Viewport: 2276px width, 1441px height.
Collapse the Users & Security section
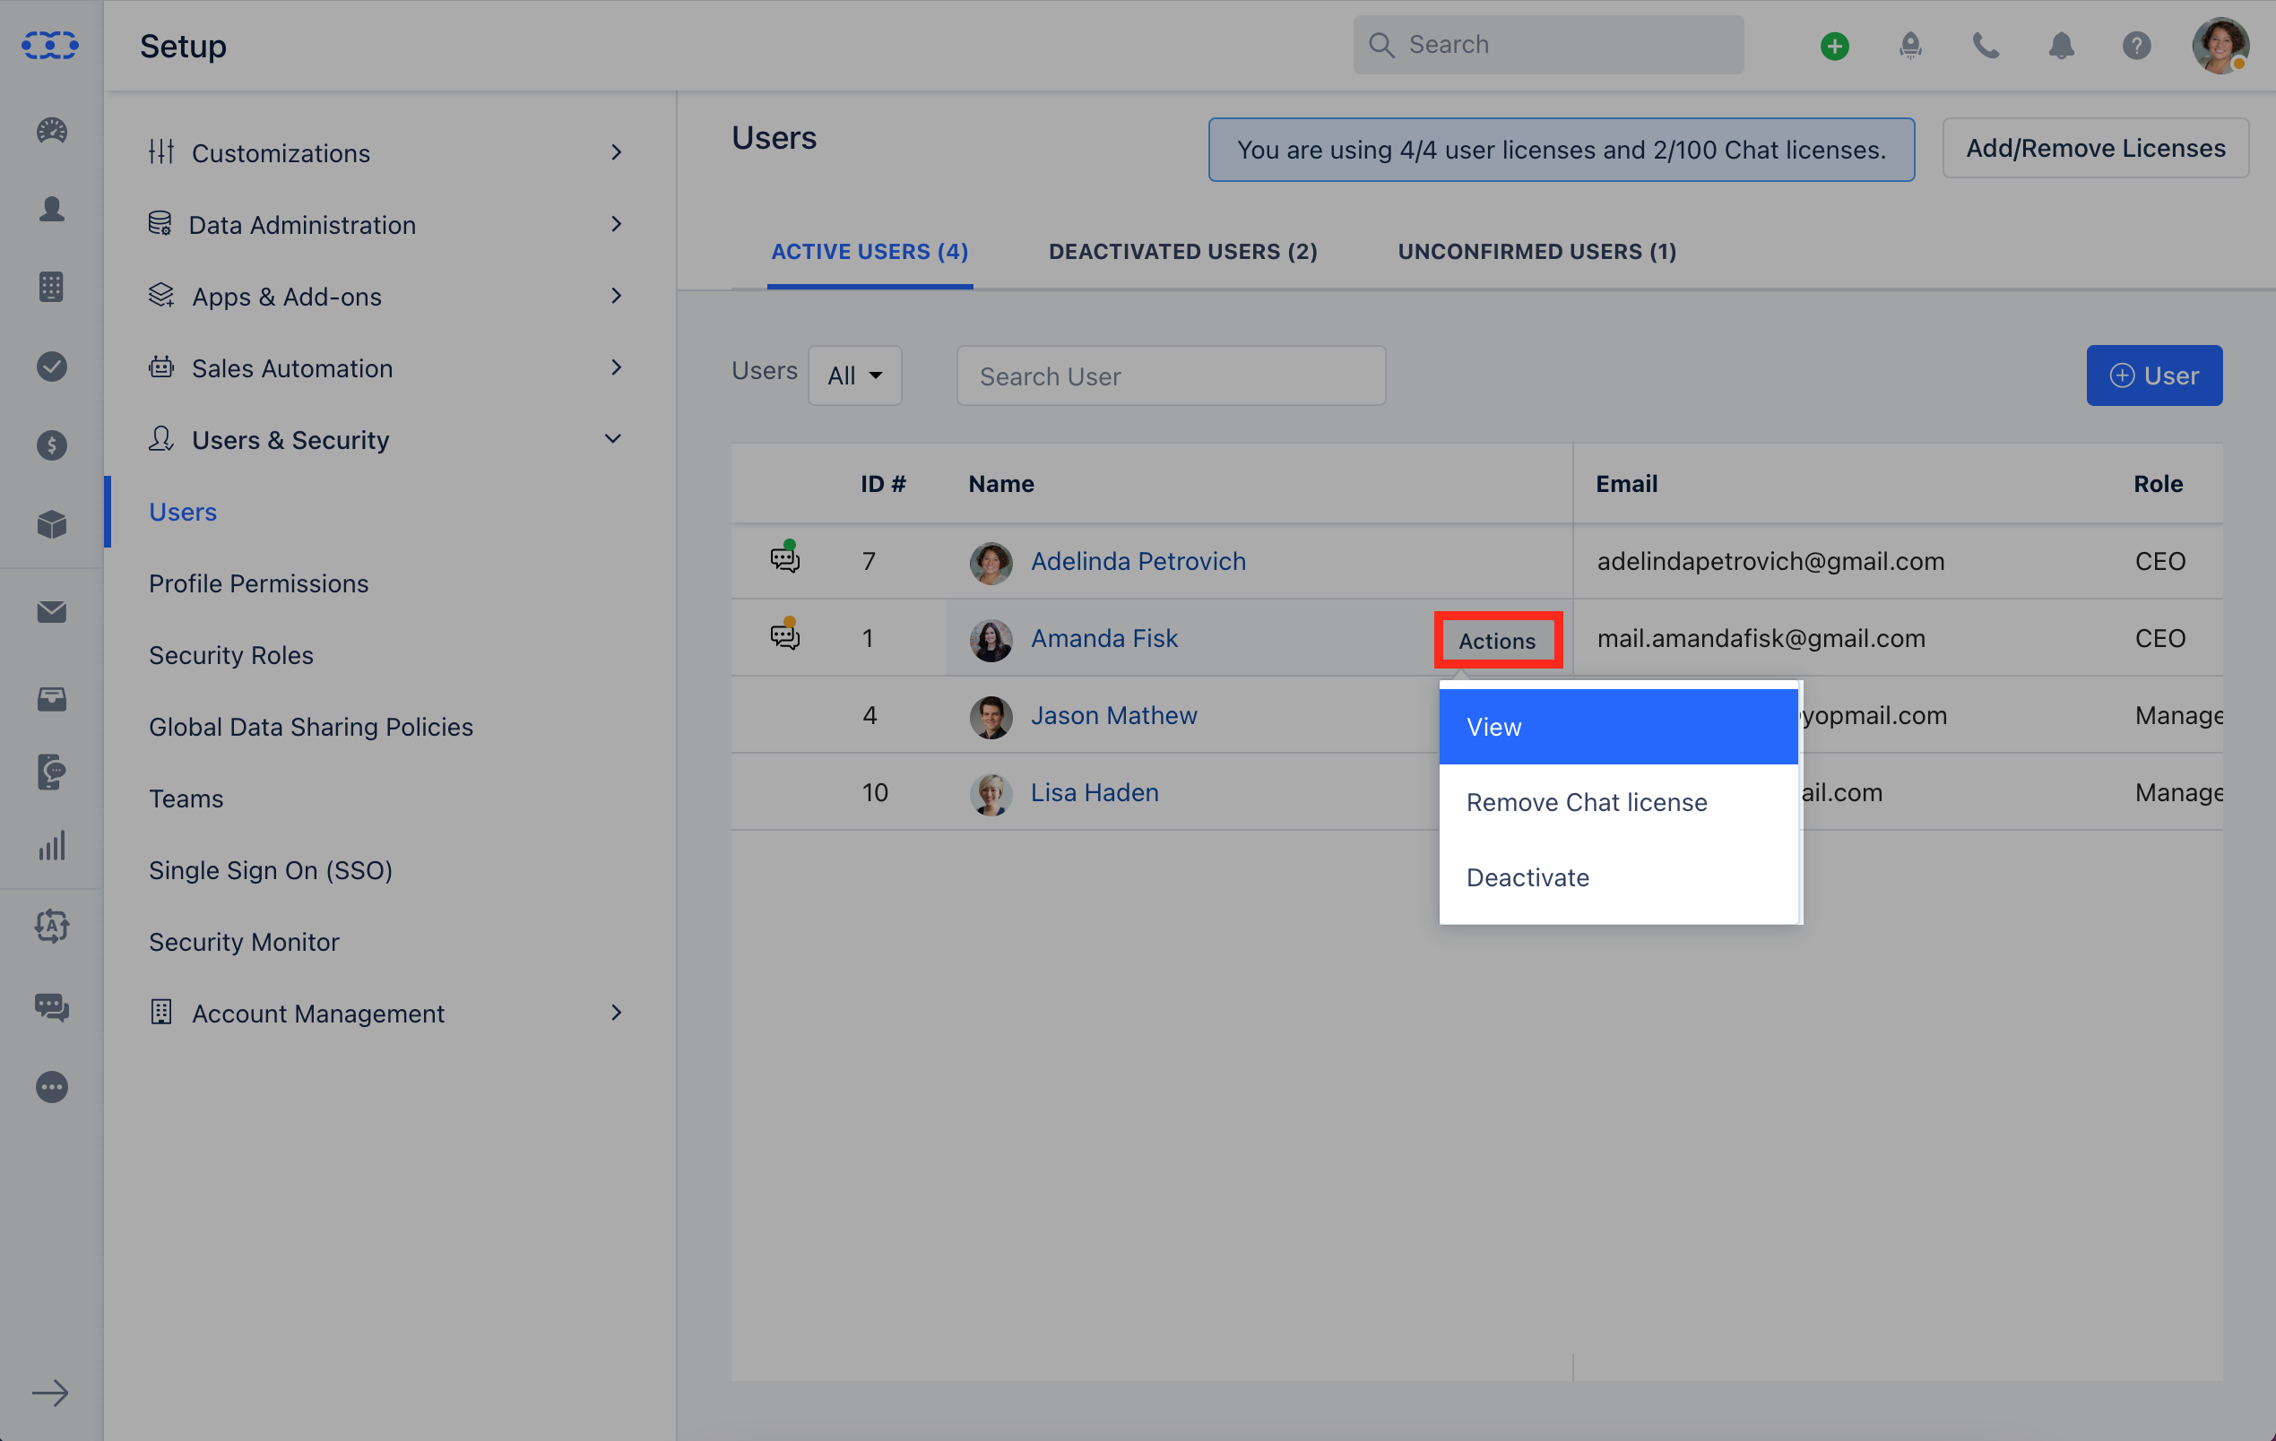[x=612, y=438]
